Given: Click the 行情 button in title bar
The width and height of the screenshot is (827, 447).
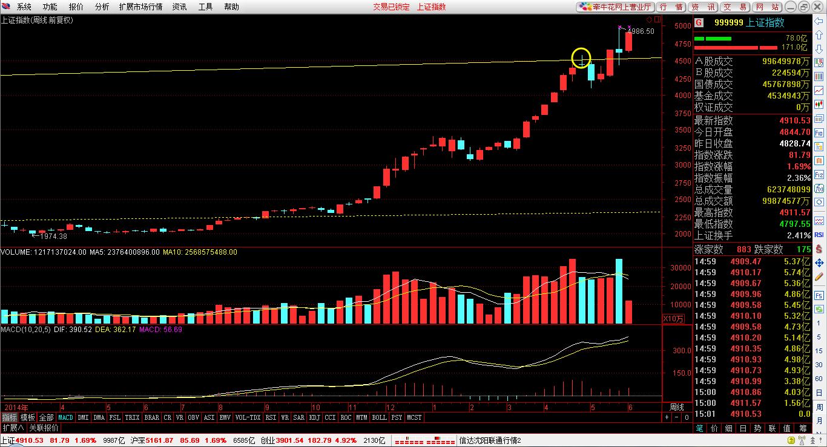Looking at the screenshot, I should (x=671, y=7).
